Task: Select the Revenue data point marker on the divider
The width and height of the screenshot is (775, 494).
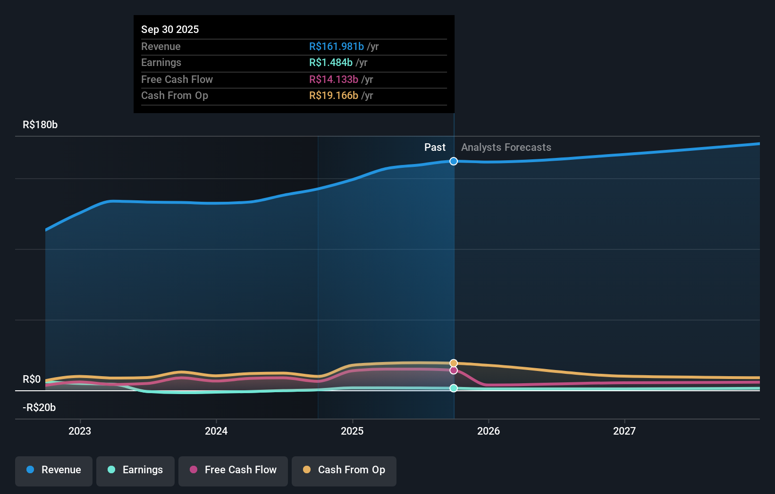Action: pos(454,161)
